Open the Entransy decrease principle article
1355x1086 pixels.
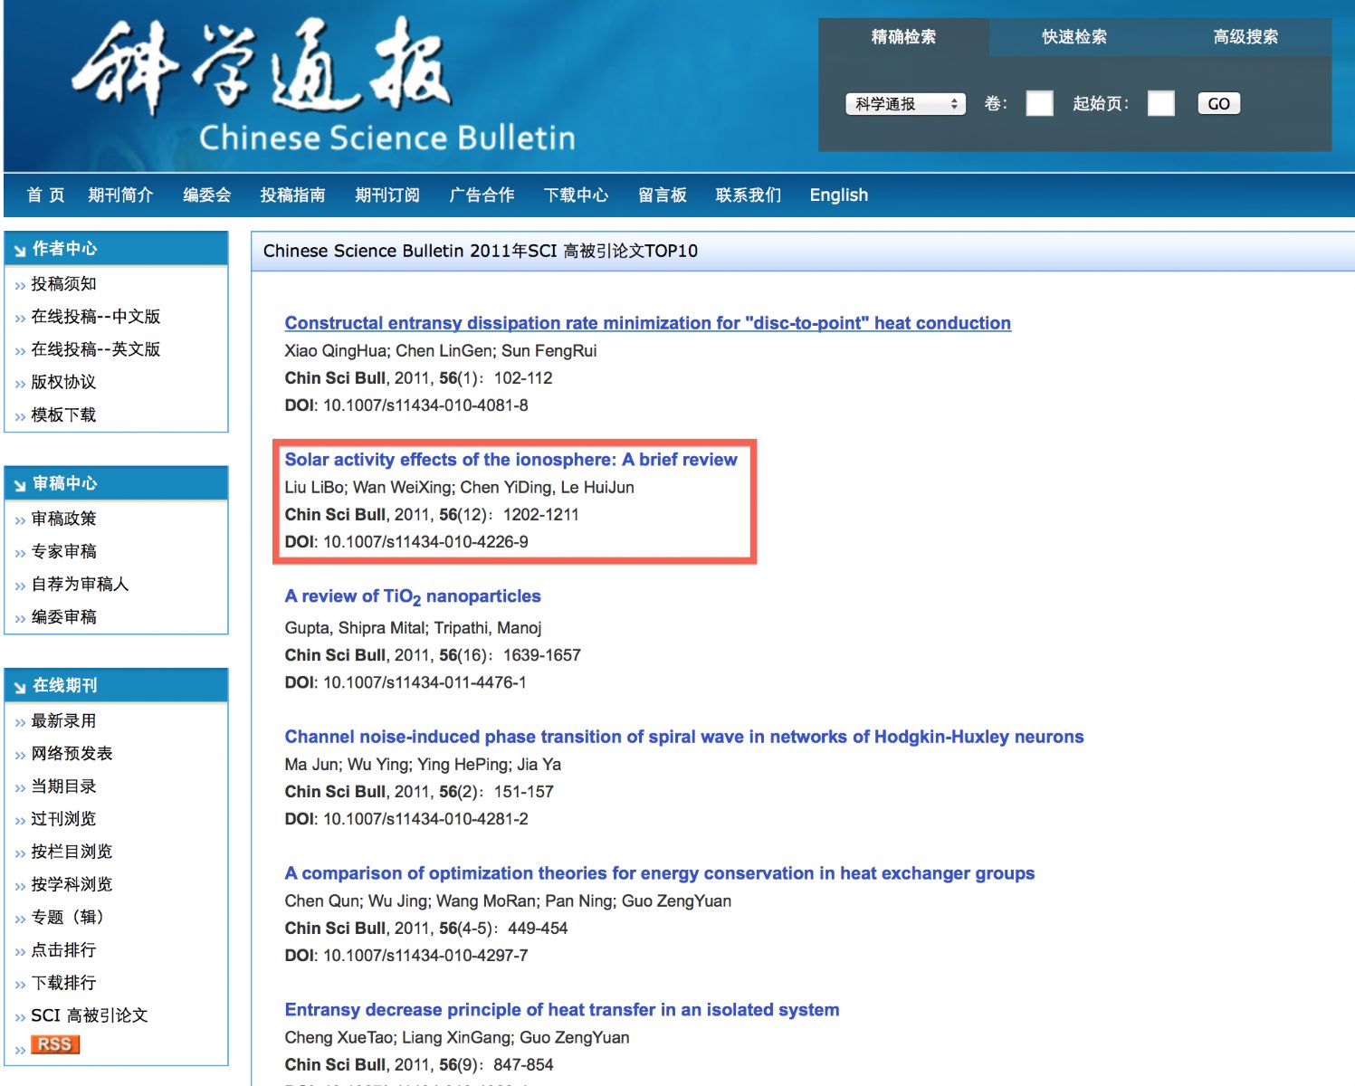pos(561,1010)
